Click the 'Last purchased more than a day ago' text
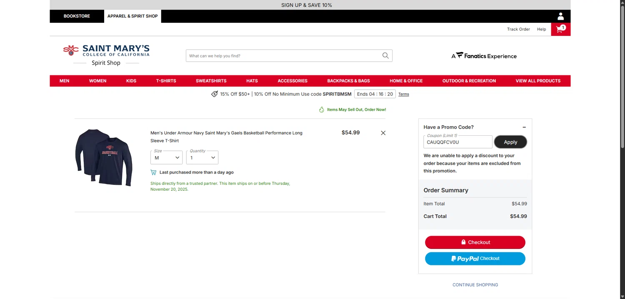Viewport: 625px width, 299px height. [197, 172]
